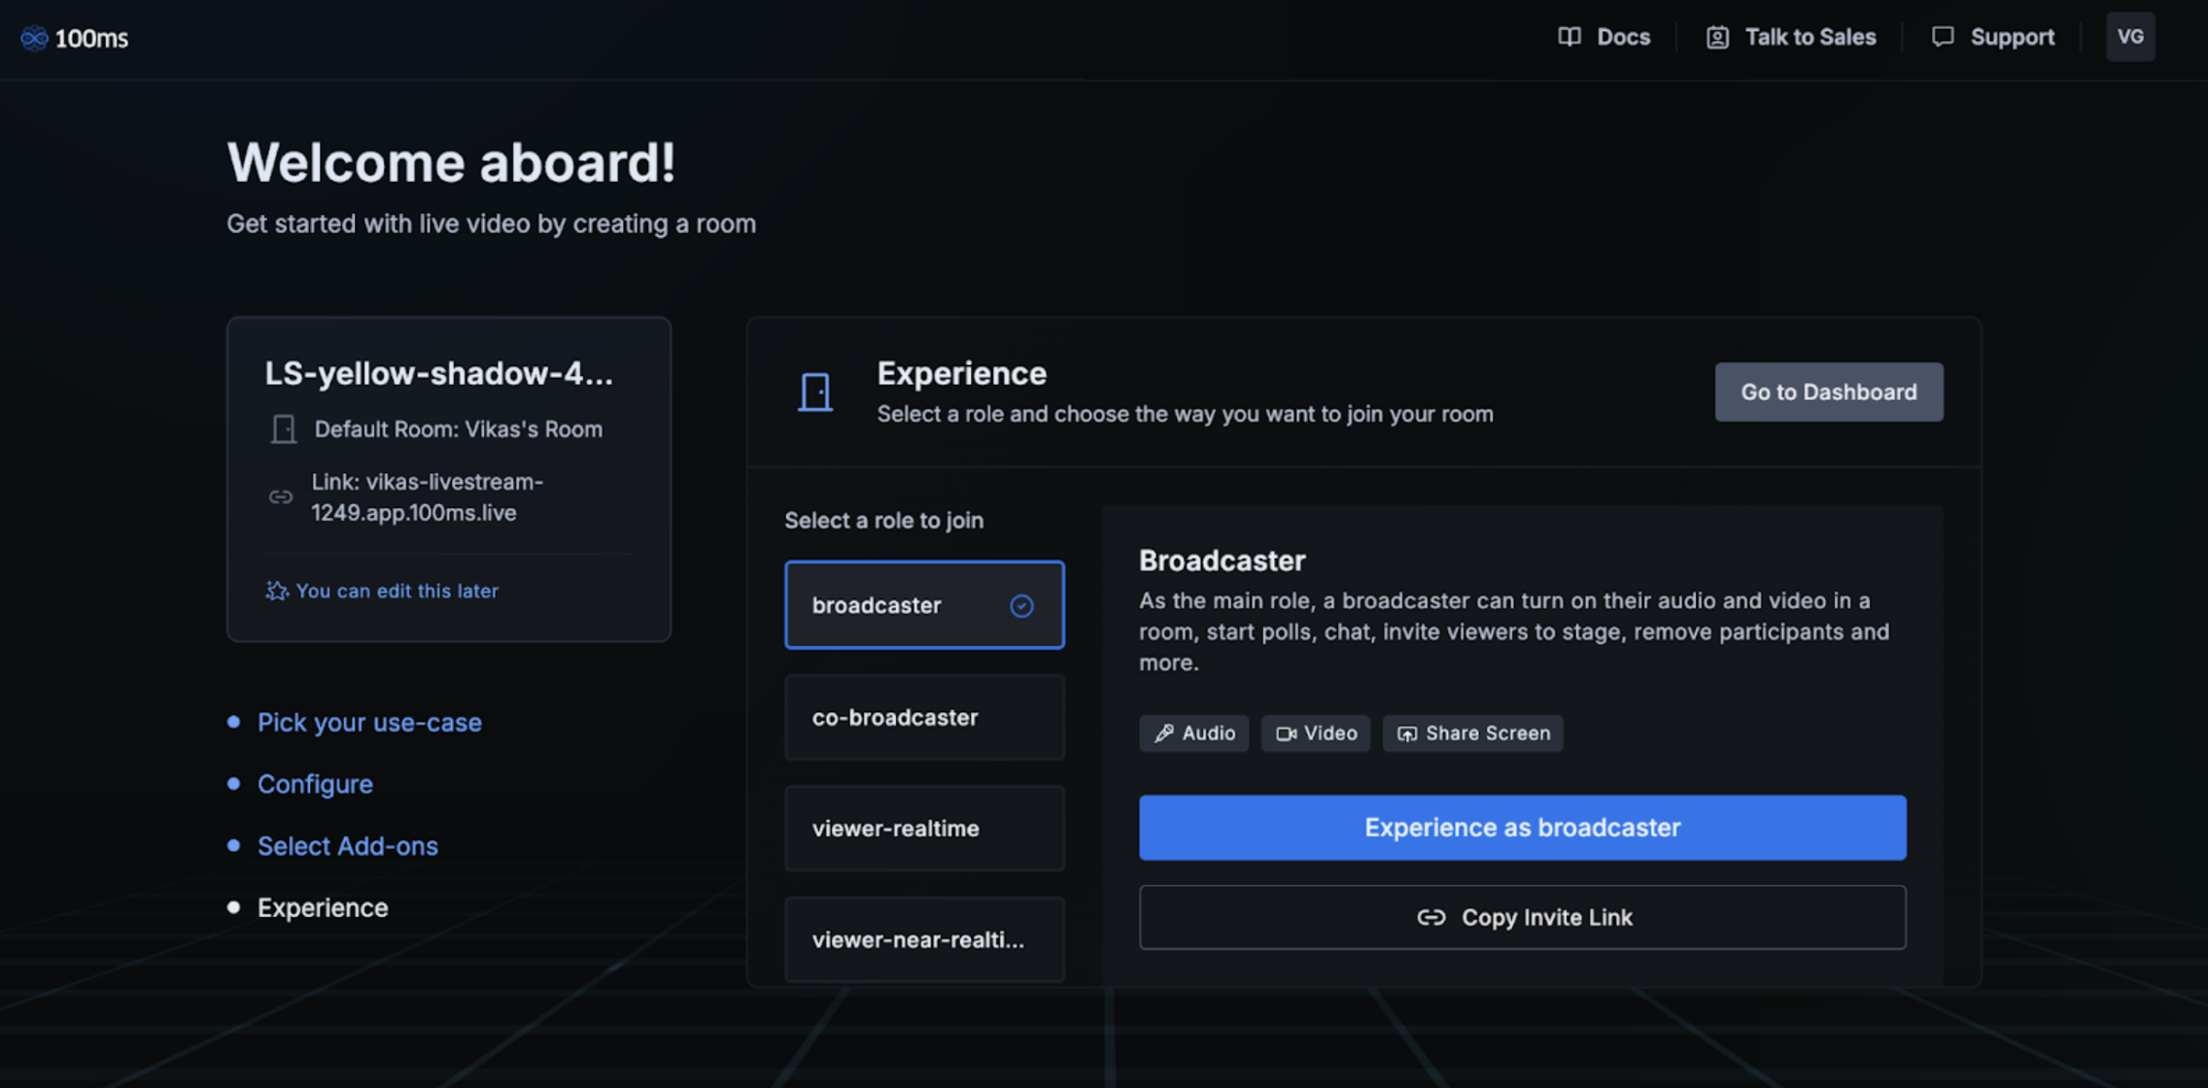This screenshot has width=2208, height=1088.
Task: Click the Audio permission tag
Action: 1193,733
